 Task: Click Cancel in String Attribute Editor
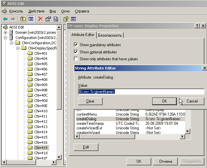pos(192,101)
